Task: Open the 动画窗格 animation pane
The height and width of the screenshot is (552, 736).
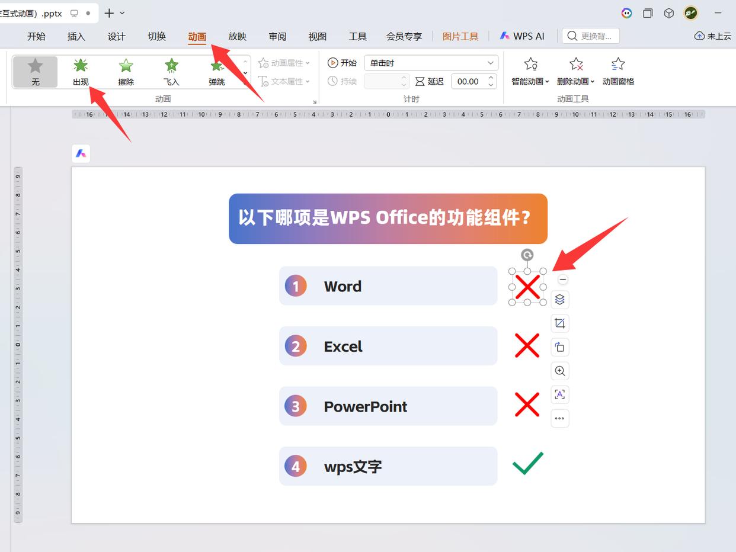Action: [618, 72]
